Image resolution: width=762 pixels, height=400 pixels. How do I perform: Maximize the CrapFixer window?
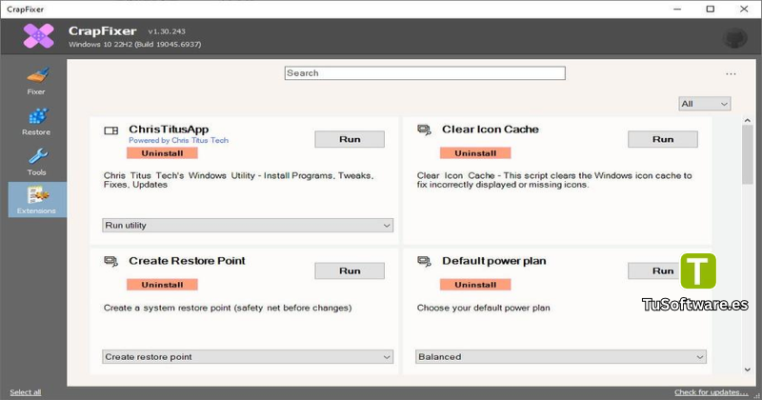(711, 9)
